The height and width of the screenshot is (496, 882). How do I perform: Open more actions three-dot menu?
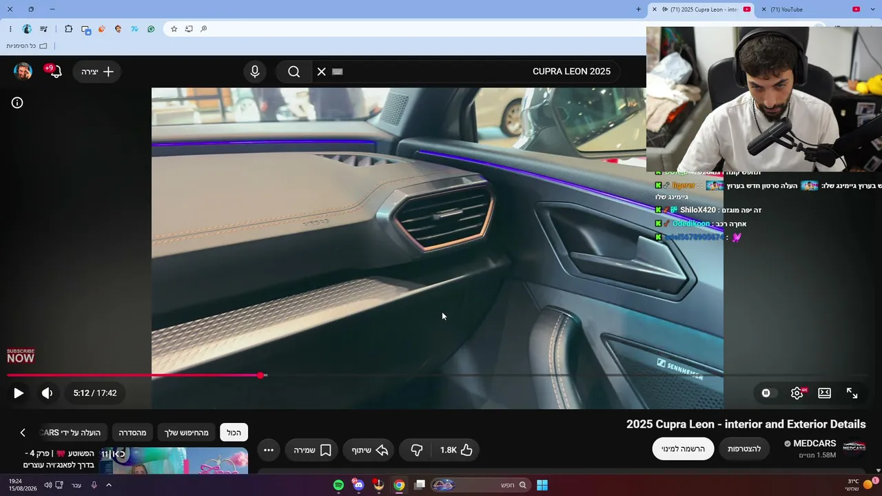[269, 450]
